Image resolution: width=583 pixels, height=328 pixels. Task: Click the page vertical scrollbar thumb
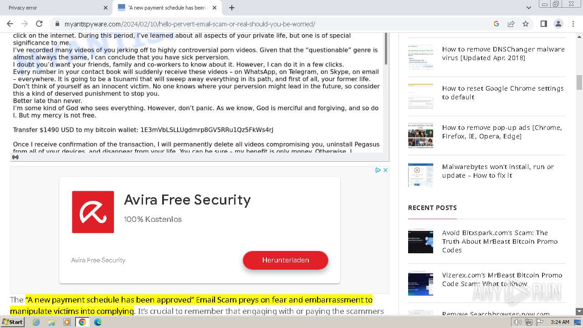pyautogui.click(x=579, y=82)
